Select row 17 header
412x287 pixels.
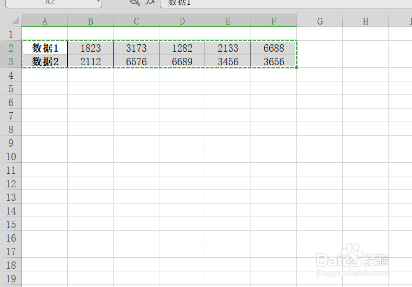[11, 252]
